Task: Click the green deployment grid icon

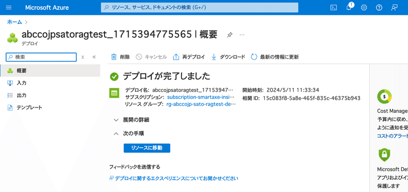Action: pyautogui.click(x=114, y=93)
